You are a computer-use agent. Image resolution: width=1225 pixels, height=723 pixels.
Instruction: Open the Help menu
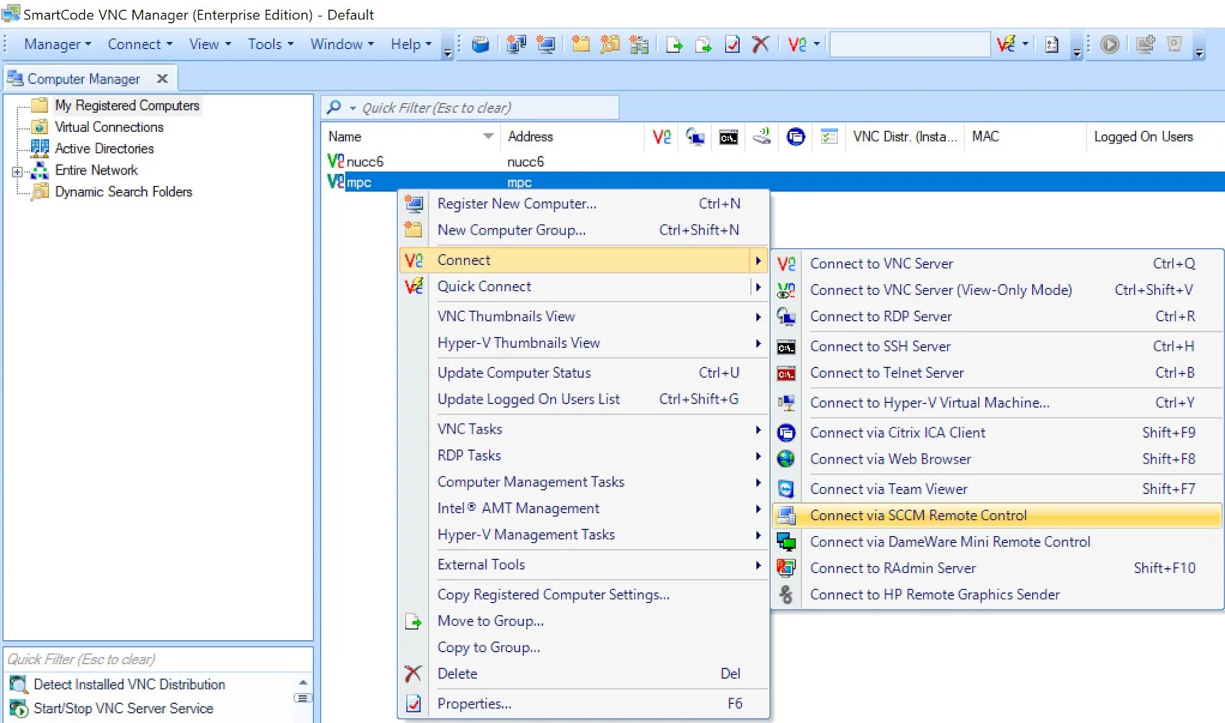click(411, 44)
